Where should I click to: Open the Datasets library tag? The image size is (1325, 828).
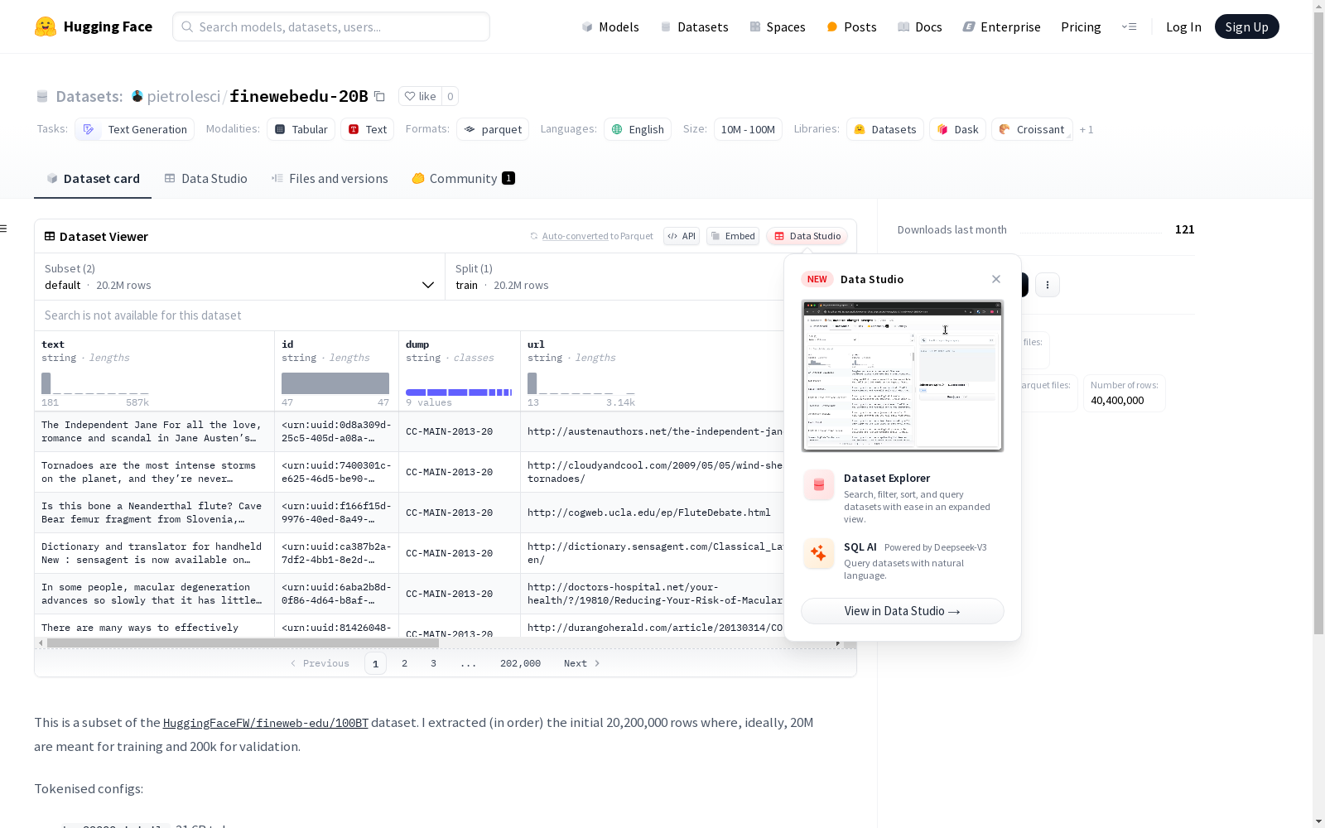pos(885,129)
